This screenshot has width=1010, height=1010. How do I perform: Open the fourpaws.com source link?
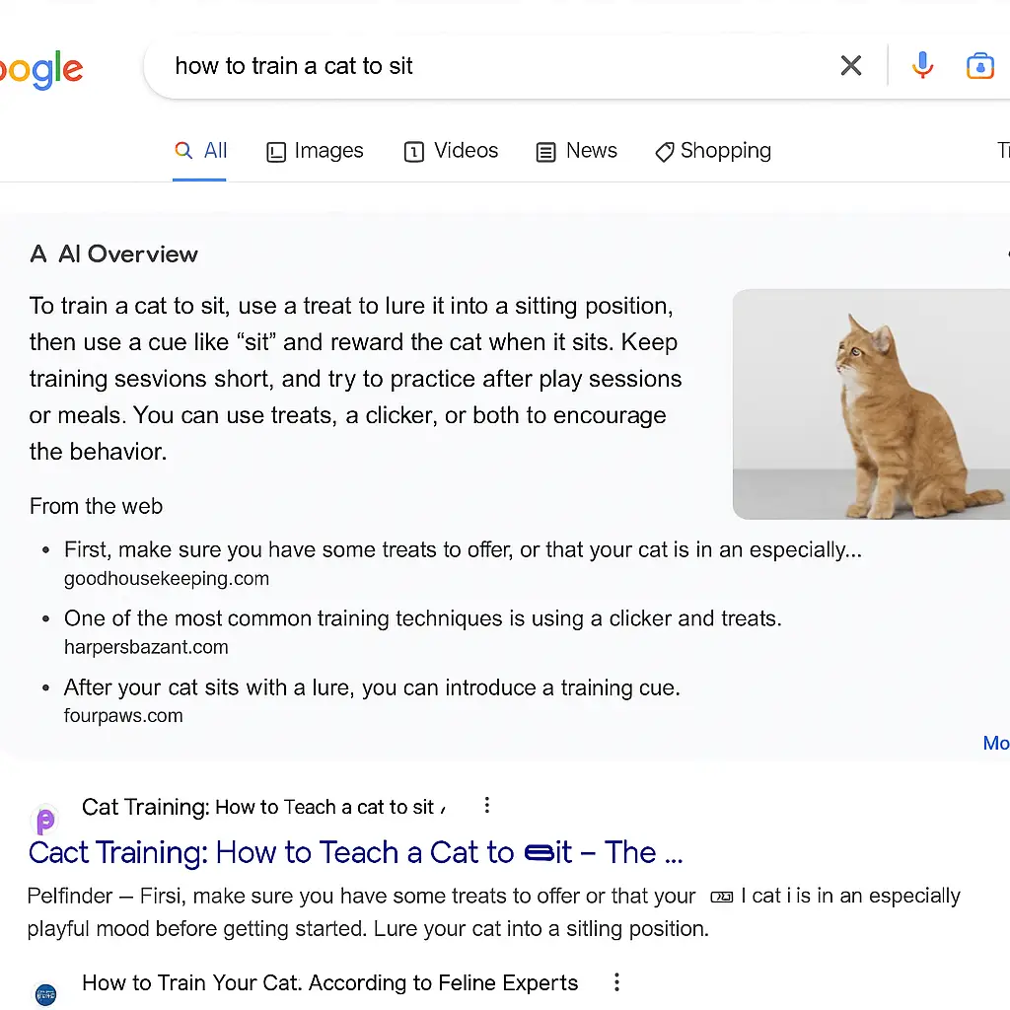tap(123, 716)
